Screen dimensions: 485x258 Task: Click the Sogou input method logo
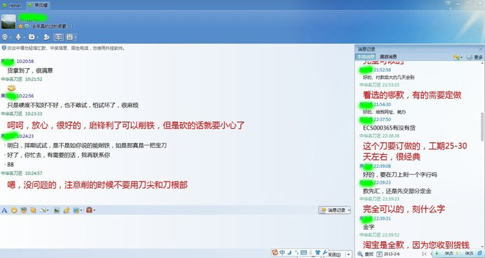click(x=275, y=252)
